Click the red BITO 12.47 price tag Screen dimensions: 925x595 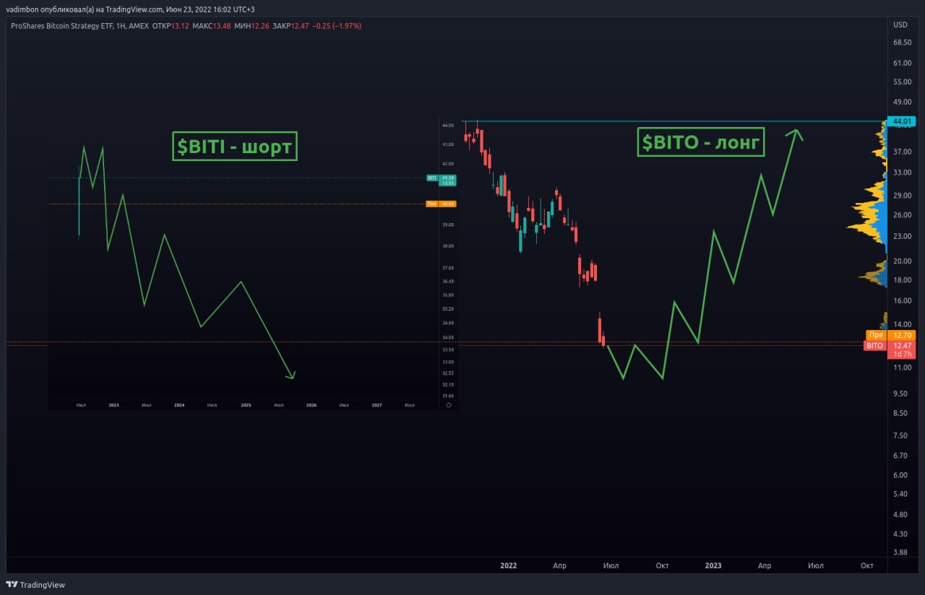click(x=891, y=345)
